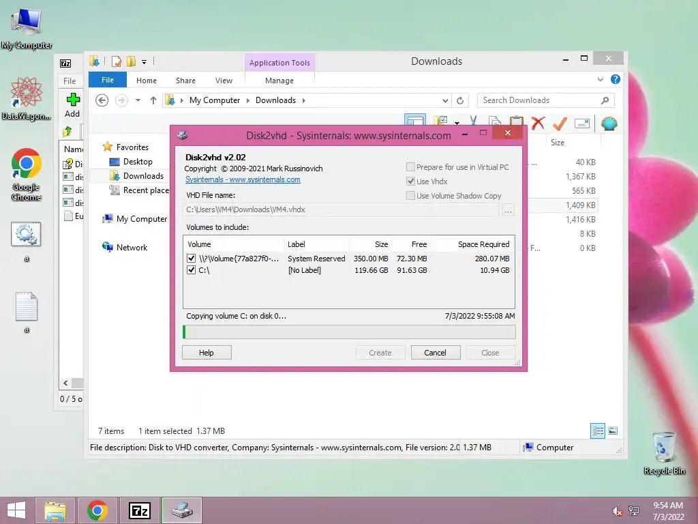The height and width of the screenshot is (524, 698).
Task: Open the toolbar view options dropdown arrow
Action: pyautogui.click(x=457, y=123)
